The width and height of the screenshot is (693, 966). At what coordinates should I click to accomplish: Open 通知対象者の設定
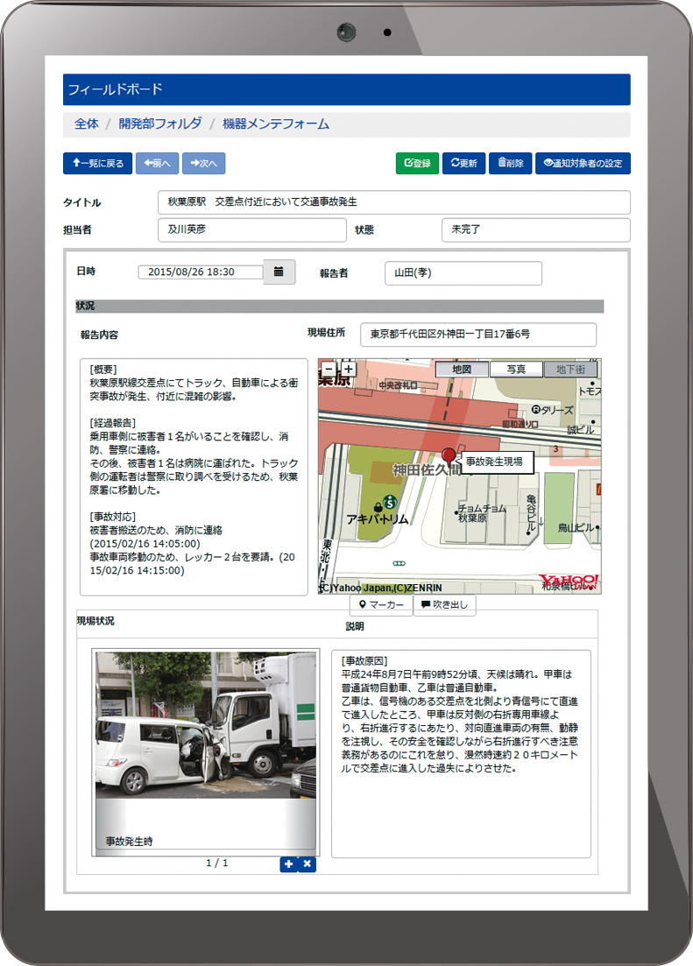pos(583,163)
